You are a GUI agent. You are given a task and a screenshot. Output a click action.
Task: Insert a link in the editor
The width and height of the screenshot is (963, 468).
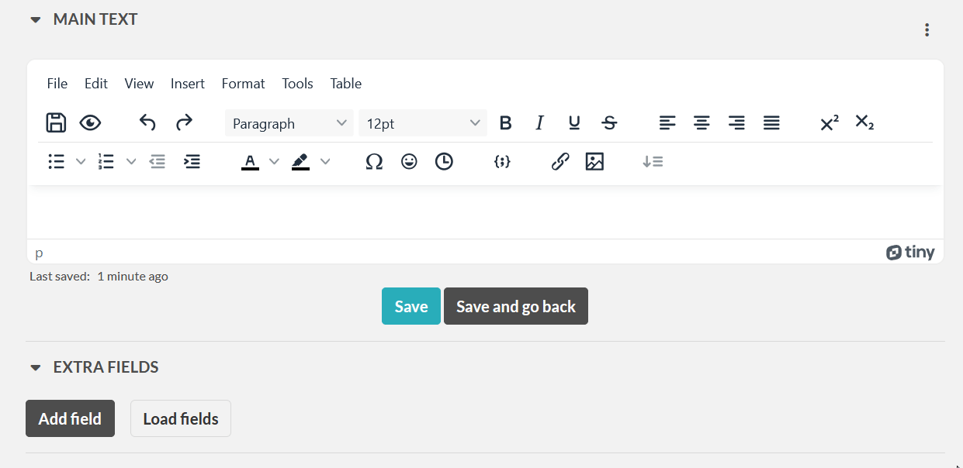tap(560, 161)
